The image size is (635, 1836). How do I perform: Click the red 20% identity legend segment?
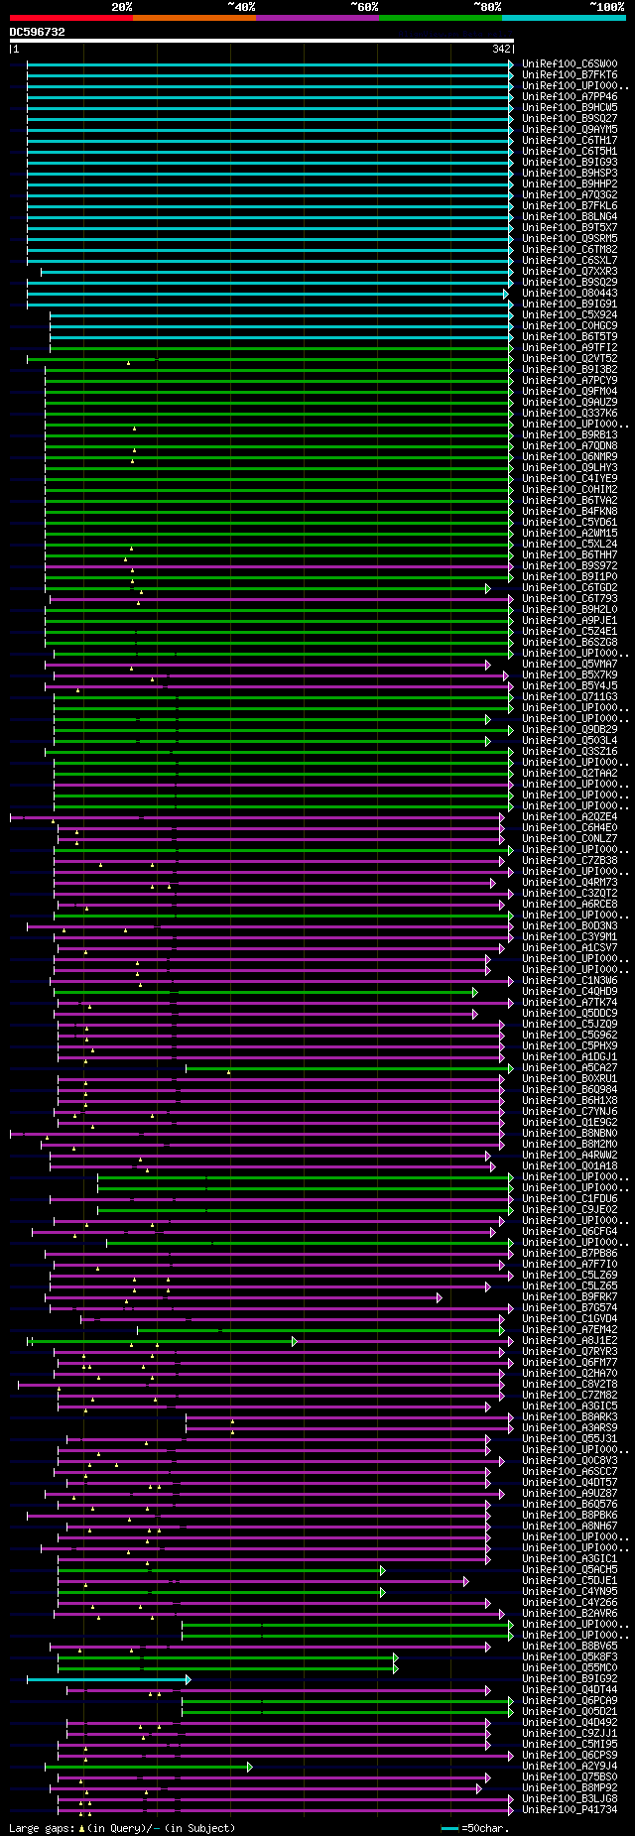pyautogui.click(x=71, y=18)
